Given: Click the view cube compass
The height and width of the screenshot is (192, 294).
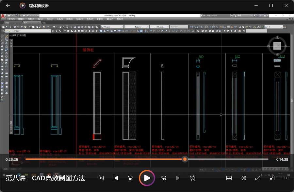Looking at the screenshot, I should 277,46.
